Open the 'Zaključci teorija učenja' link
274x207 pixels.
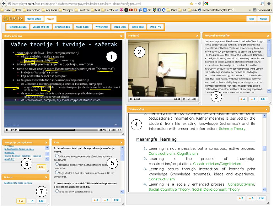18,183
